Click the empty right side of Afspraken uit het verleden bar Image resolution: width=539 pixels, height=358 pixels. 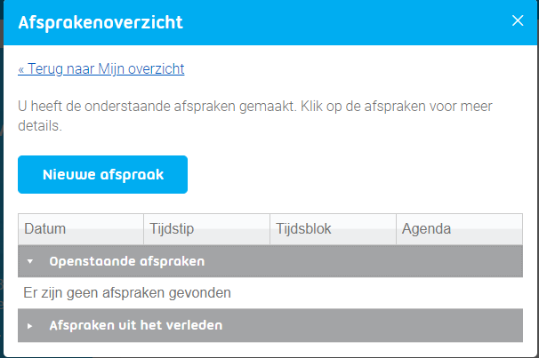pyautogui.click(x=400, y=325)
